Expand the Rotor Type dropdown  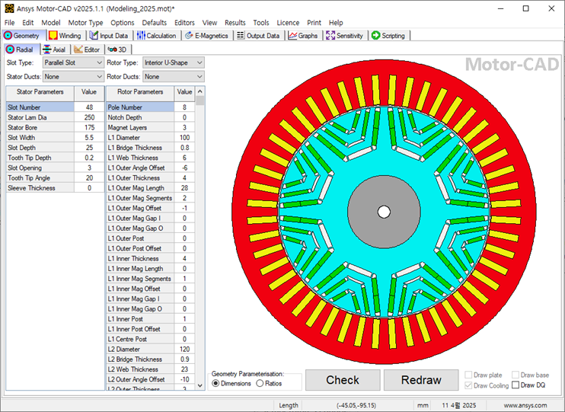point(200,62)
